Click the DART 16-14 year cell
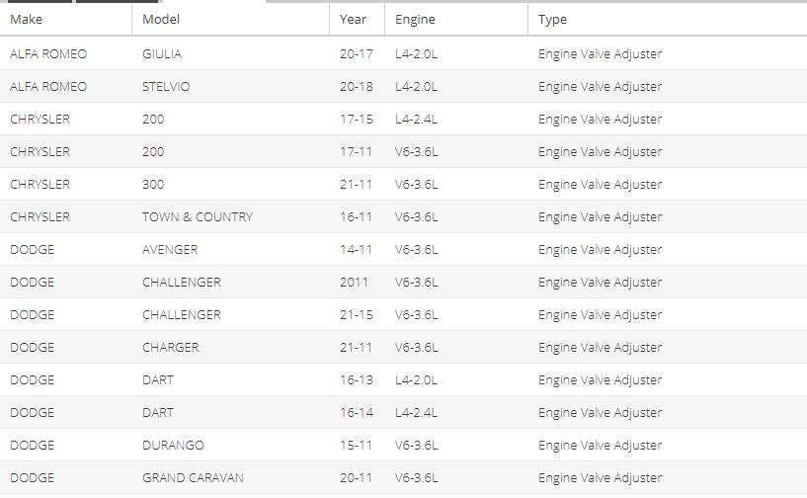This screenshot has height=498, width=807. point(357,412)
